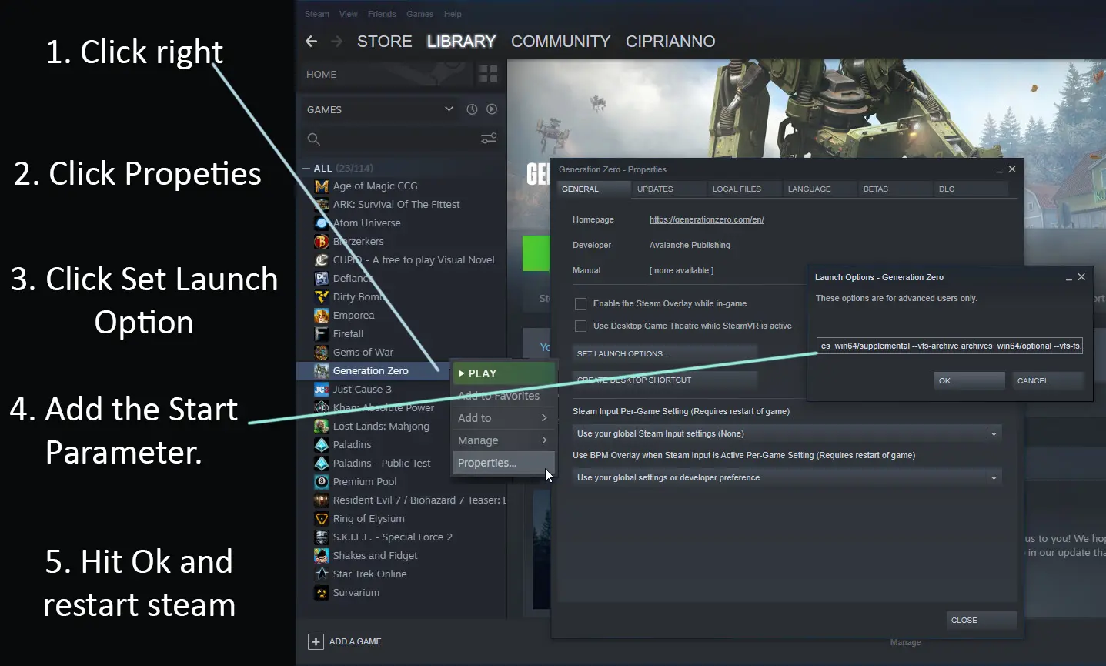1106x666 pixels.
Task: Click the ADD A GAME label
Action: (x=355, y=641)
